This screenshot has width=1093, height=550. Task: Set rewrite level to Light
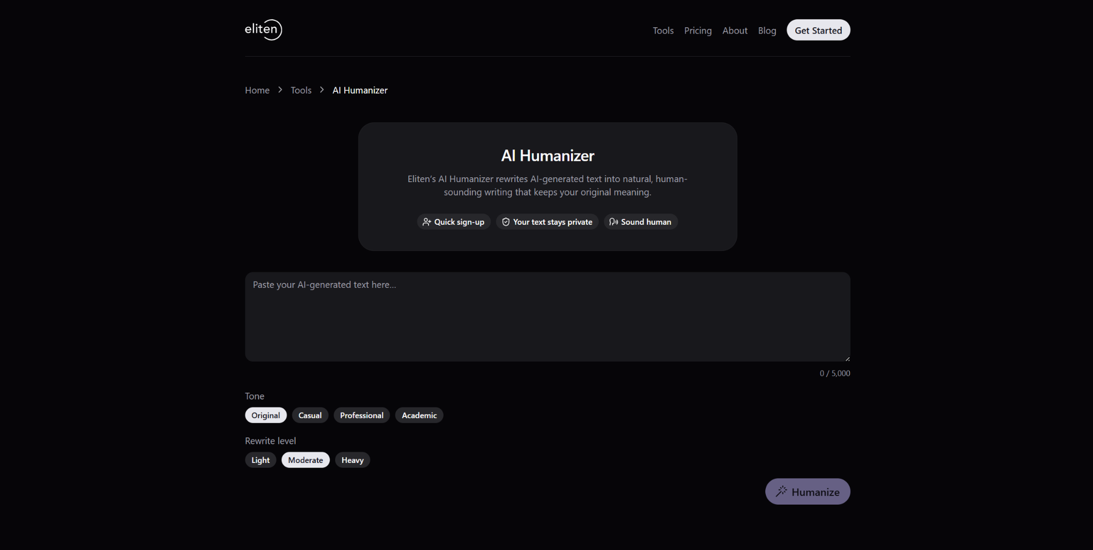pyautogui.click(x=261, y=460)
